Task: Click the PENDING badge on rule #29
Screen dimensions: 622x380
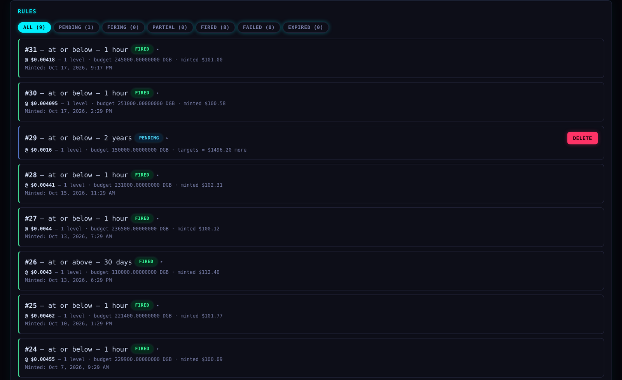Action: [149, 138]
